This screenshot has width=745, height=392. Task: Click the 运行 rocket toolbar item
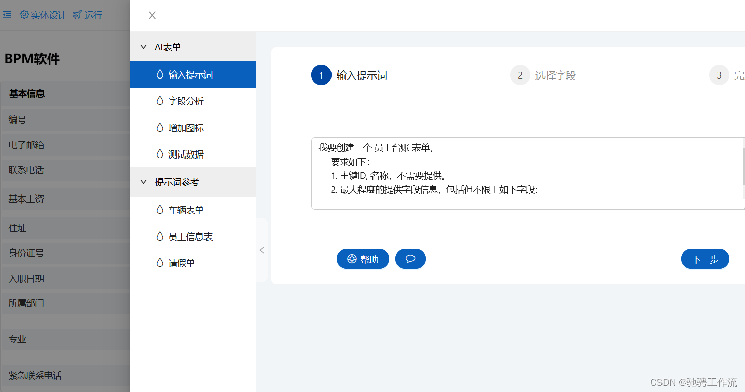click(88, 15)
